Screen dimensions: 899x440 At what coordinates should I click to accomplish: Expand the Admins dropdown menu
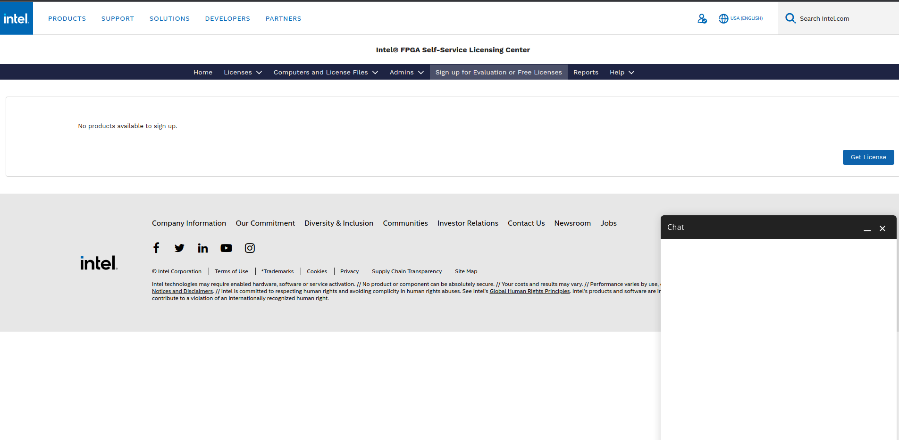coord(407,72)
